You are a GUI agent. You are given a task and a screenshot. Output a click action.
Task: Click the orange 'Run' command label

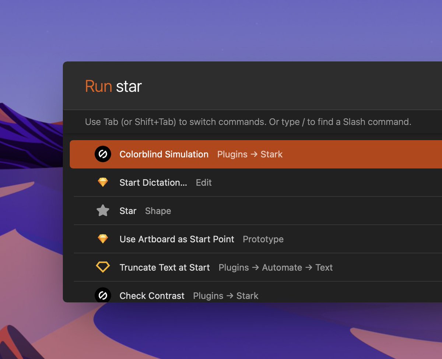coord(98,87)
